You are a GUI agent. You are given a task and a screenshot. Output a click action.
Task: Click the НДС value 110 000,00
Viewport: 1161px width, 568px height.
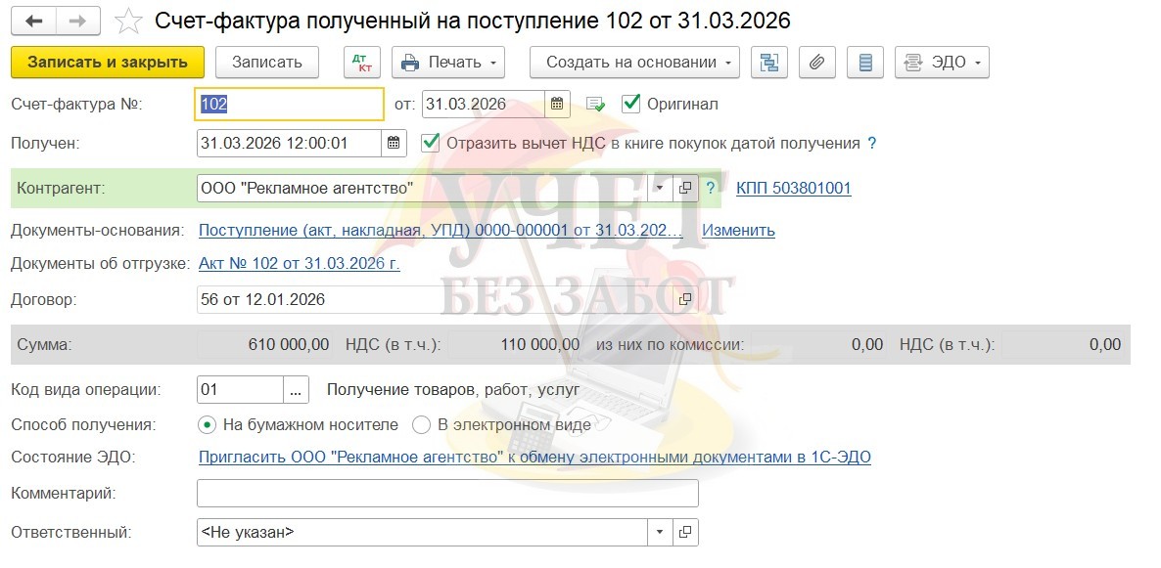coord(539,344)
